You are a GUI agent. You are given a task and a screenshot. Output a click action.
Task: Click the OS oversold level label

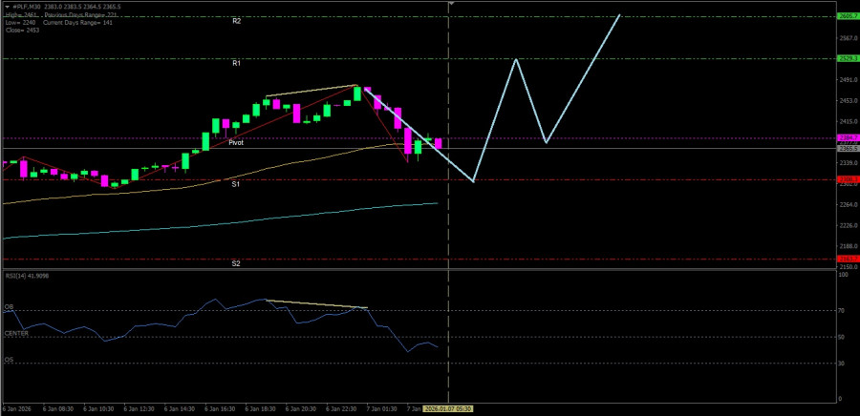9,360
